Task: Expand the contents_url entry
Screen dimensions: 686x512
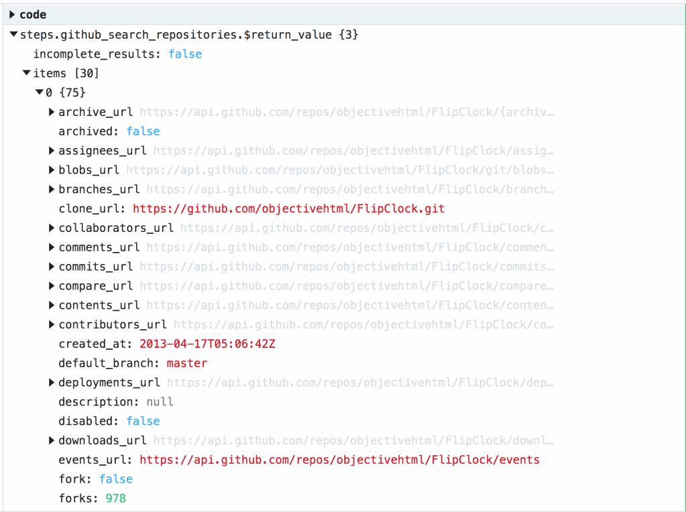Action: [x=52, y=305]
